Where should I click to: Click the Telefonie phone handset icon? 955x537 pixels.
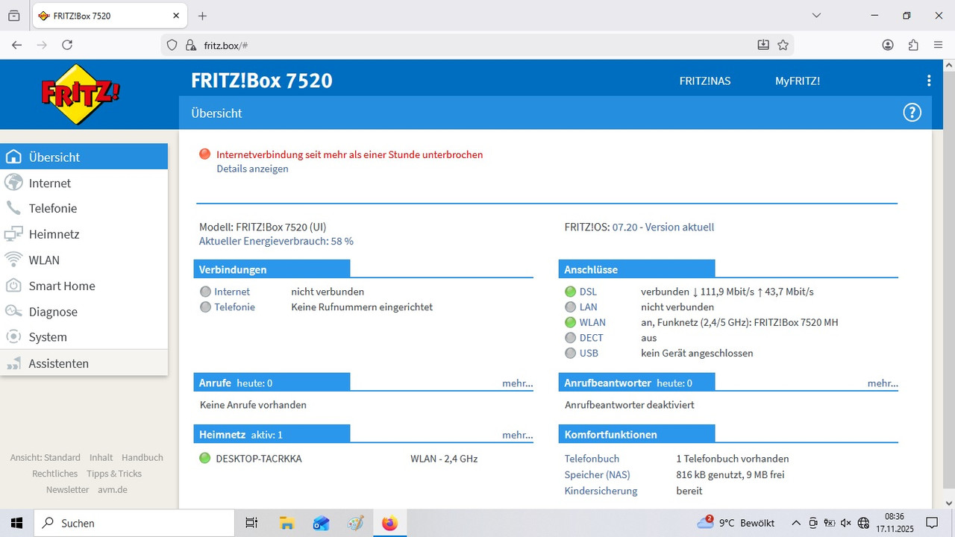tap(13, 208)
